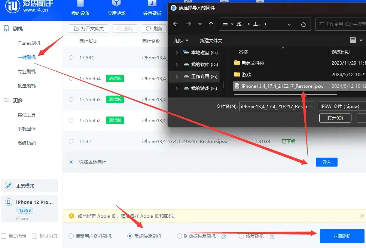The image size is (366, 248).
Task: Click the iPhone 12 Pro device icon
Action: 9,202
